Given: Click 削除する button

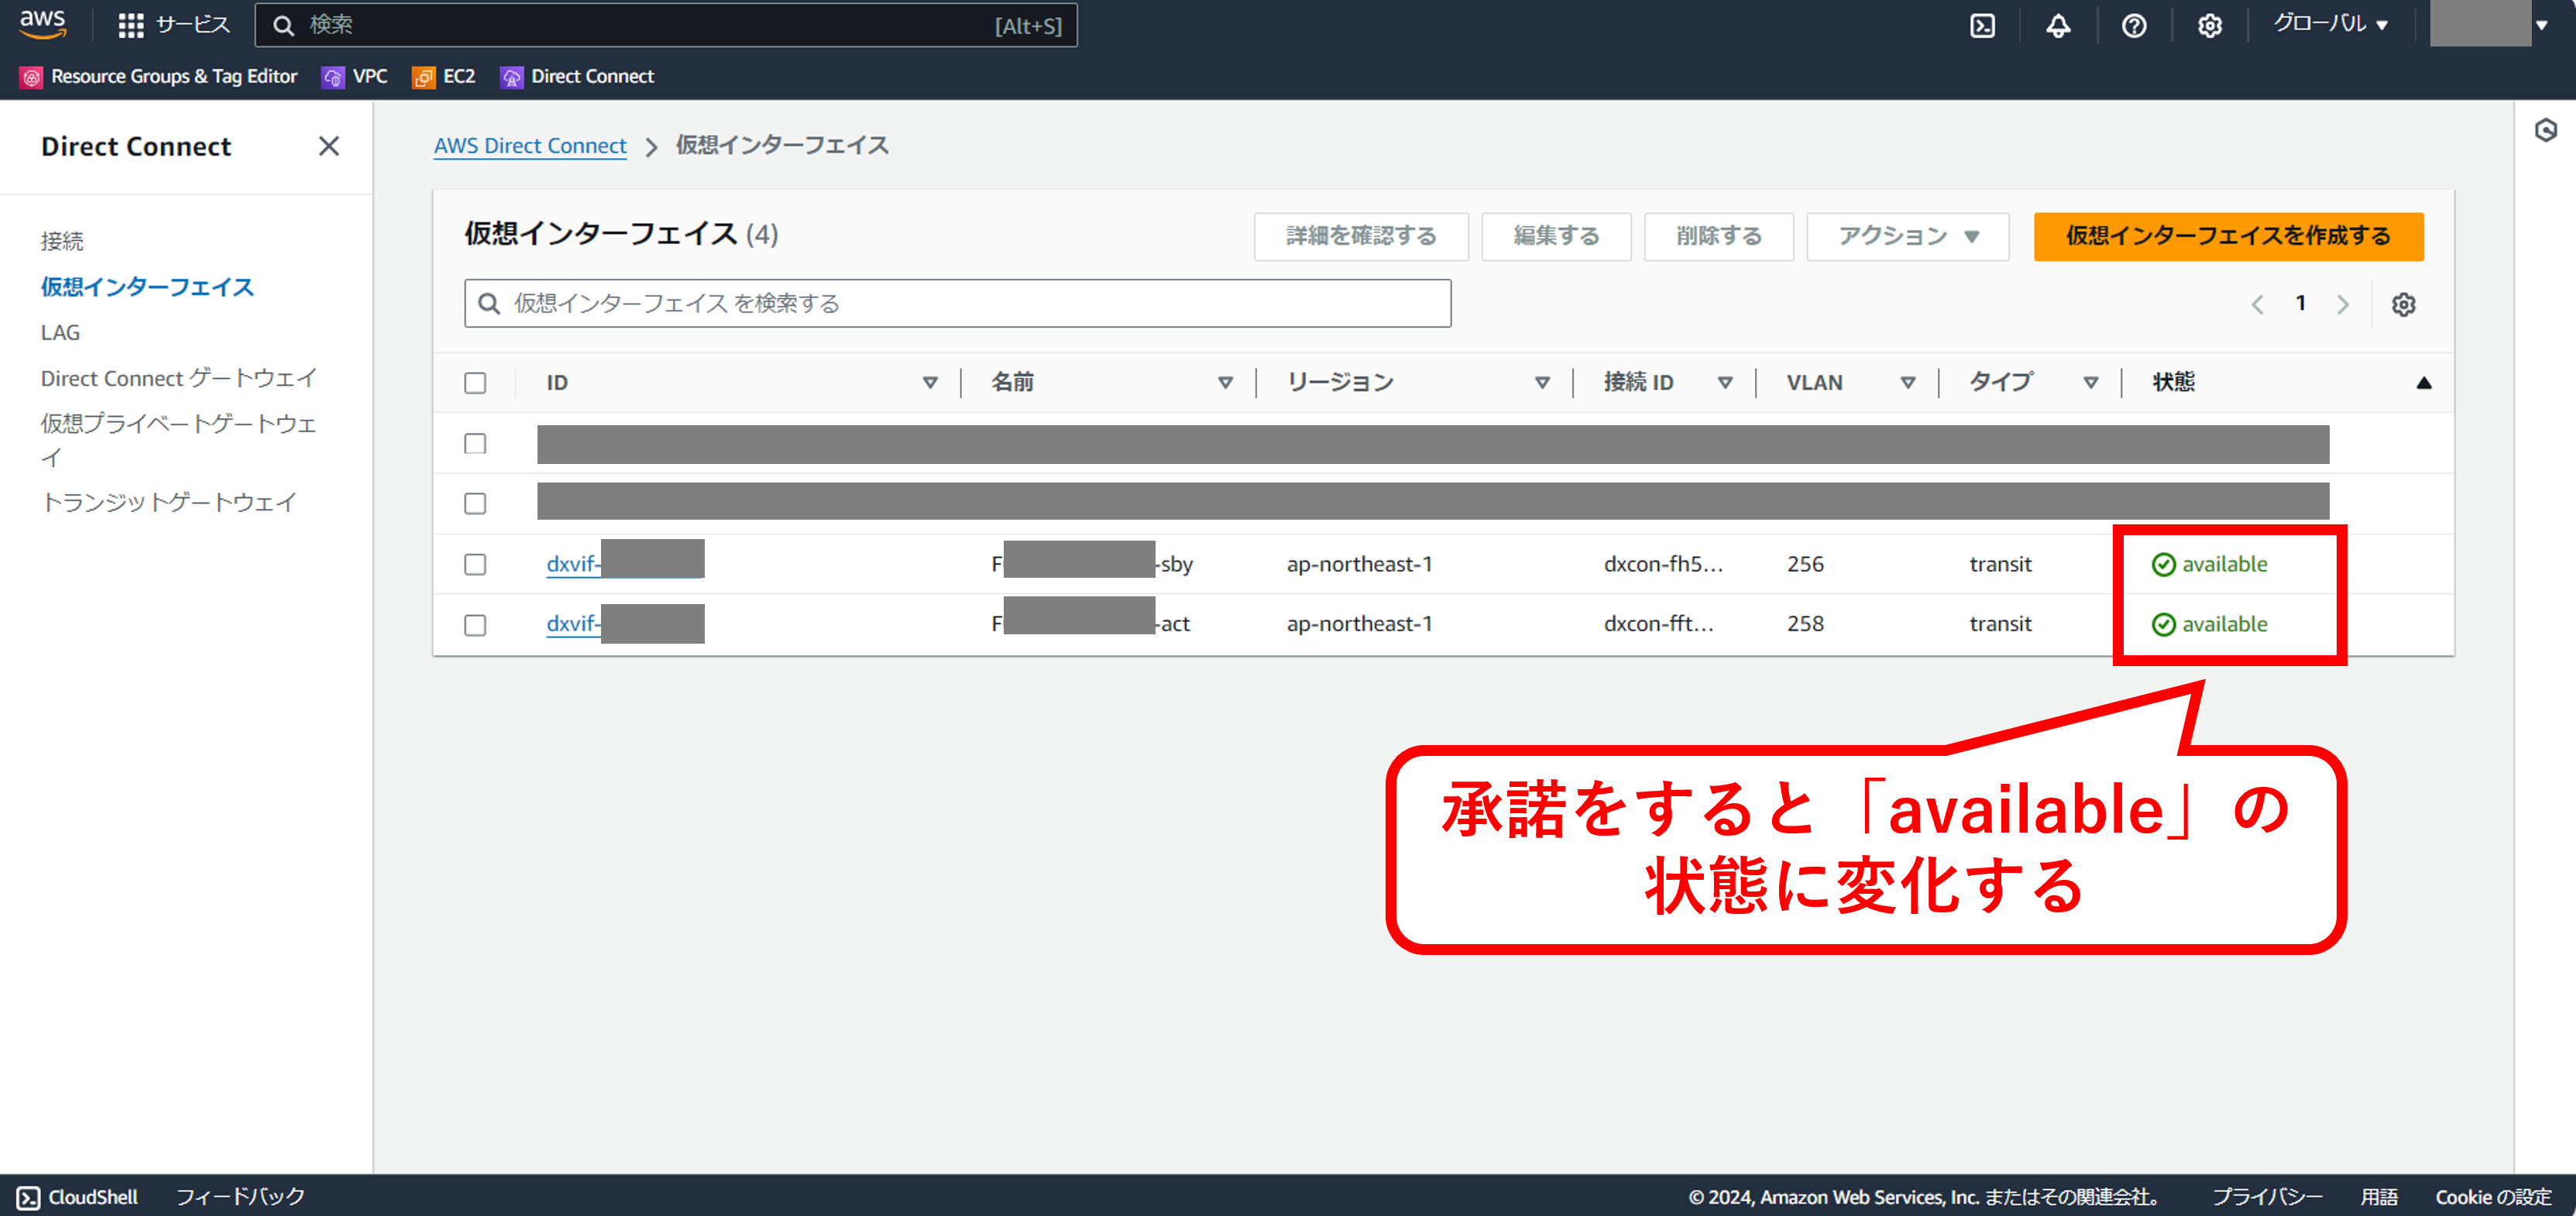Looking at the screenshot, I should pyautogui.click(x=1719, y=236).
